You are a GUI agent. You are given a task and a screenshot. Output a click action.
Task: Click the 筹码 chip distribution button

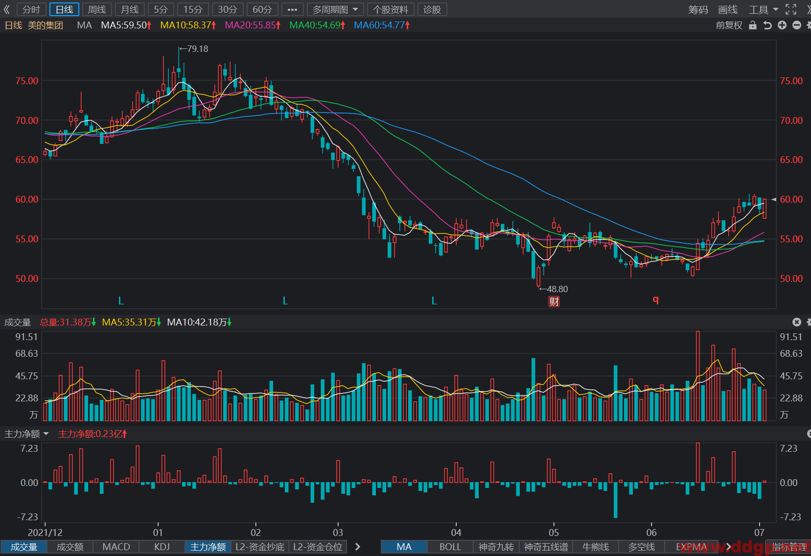[x=698, y=9]
